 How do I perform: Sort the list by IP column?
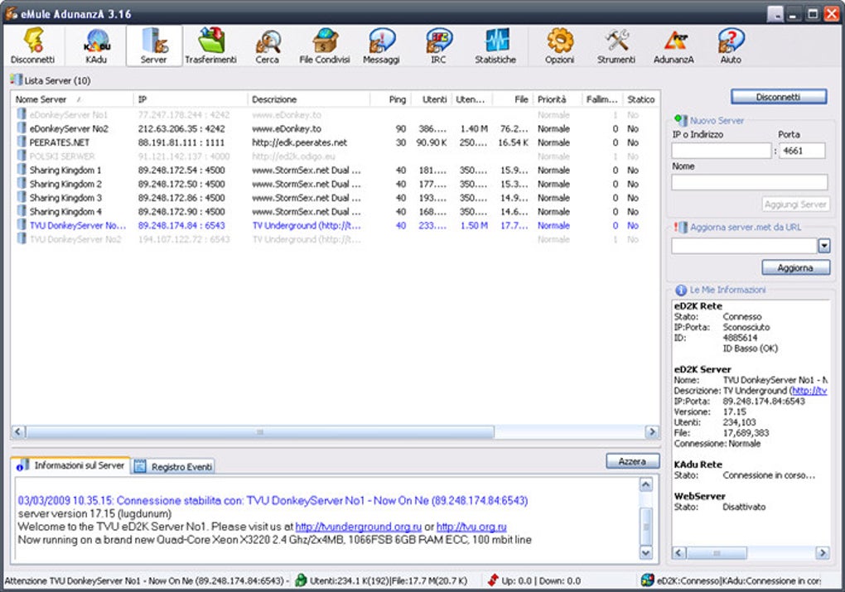tap(191, 99)
